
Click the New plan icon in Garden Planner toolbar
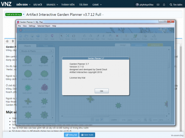pos(20,36)
